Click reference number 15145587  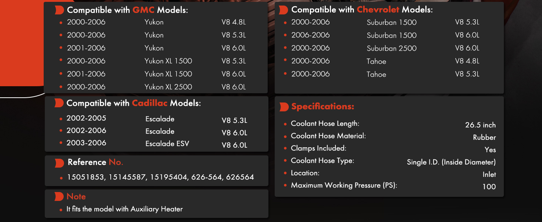127,177
